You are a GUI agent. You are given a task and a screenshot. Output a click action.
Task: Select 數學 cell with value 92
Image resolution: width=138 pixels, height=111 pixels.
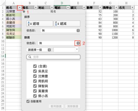click(94, 30)
